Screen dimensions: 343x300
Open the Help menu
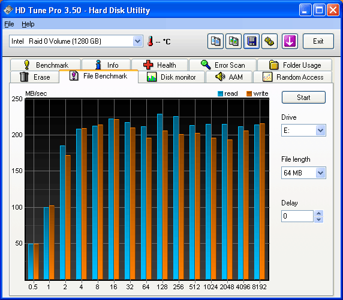(28, 24)
